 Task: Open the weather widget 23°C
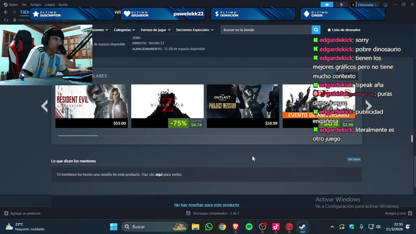(x=25, y=227)
